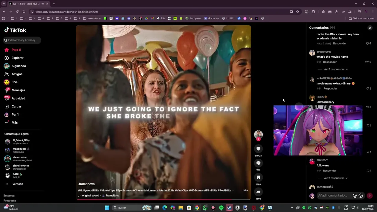Open a new browser tab
This screenshot has width=377, height=212.
tap(54, 4)
